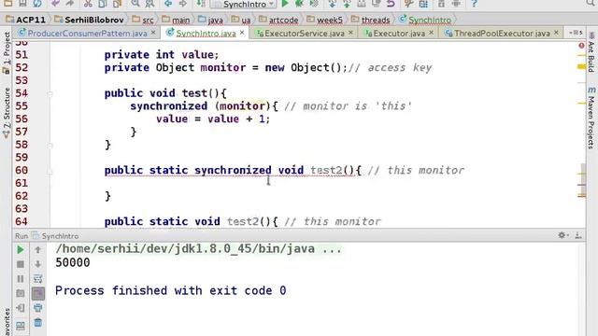
Task: Collapse test() method at line 54
Action: [50, 93]
